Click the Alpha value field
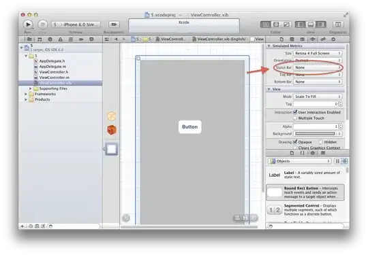Screen dimensions: 368x255 316,126
